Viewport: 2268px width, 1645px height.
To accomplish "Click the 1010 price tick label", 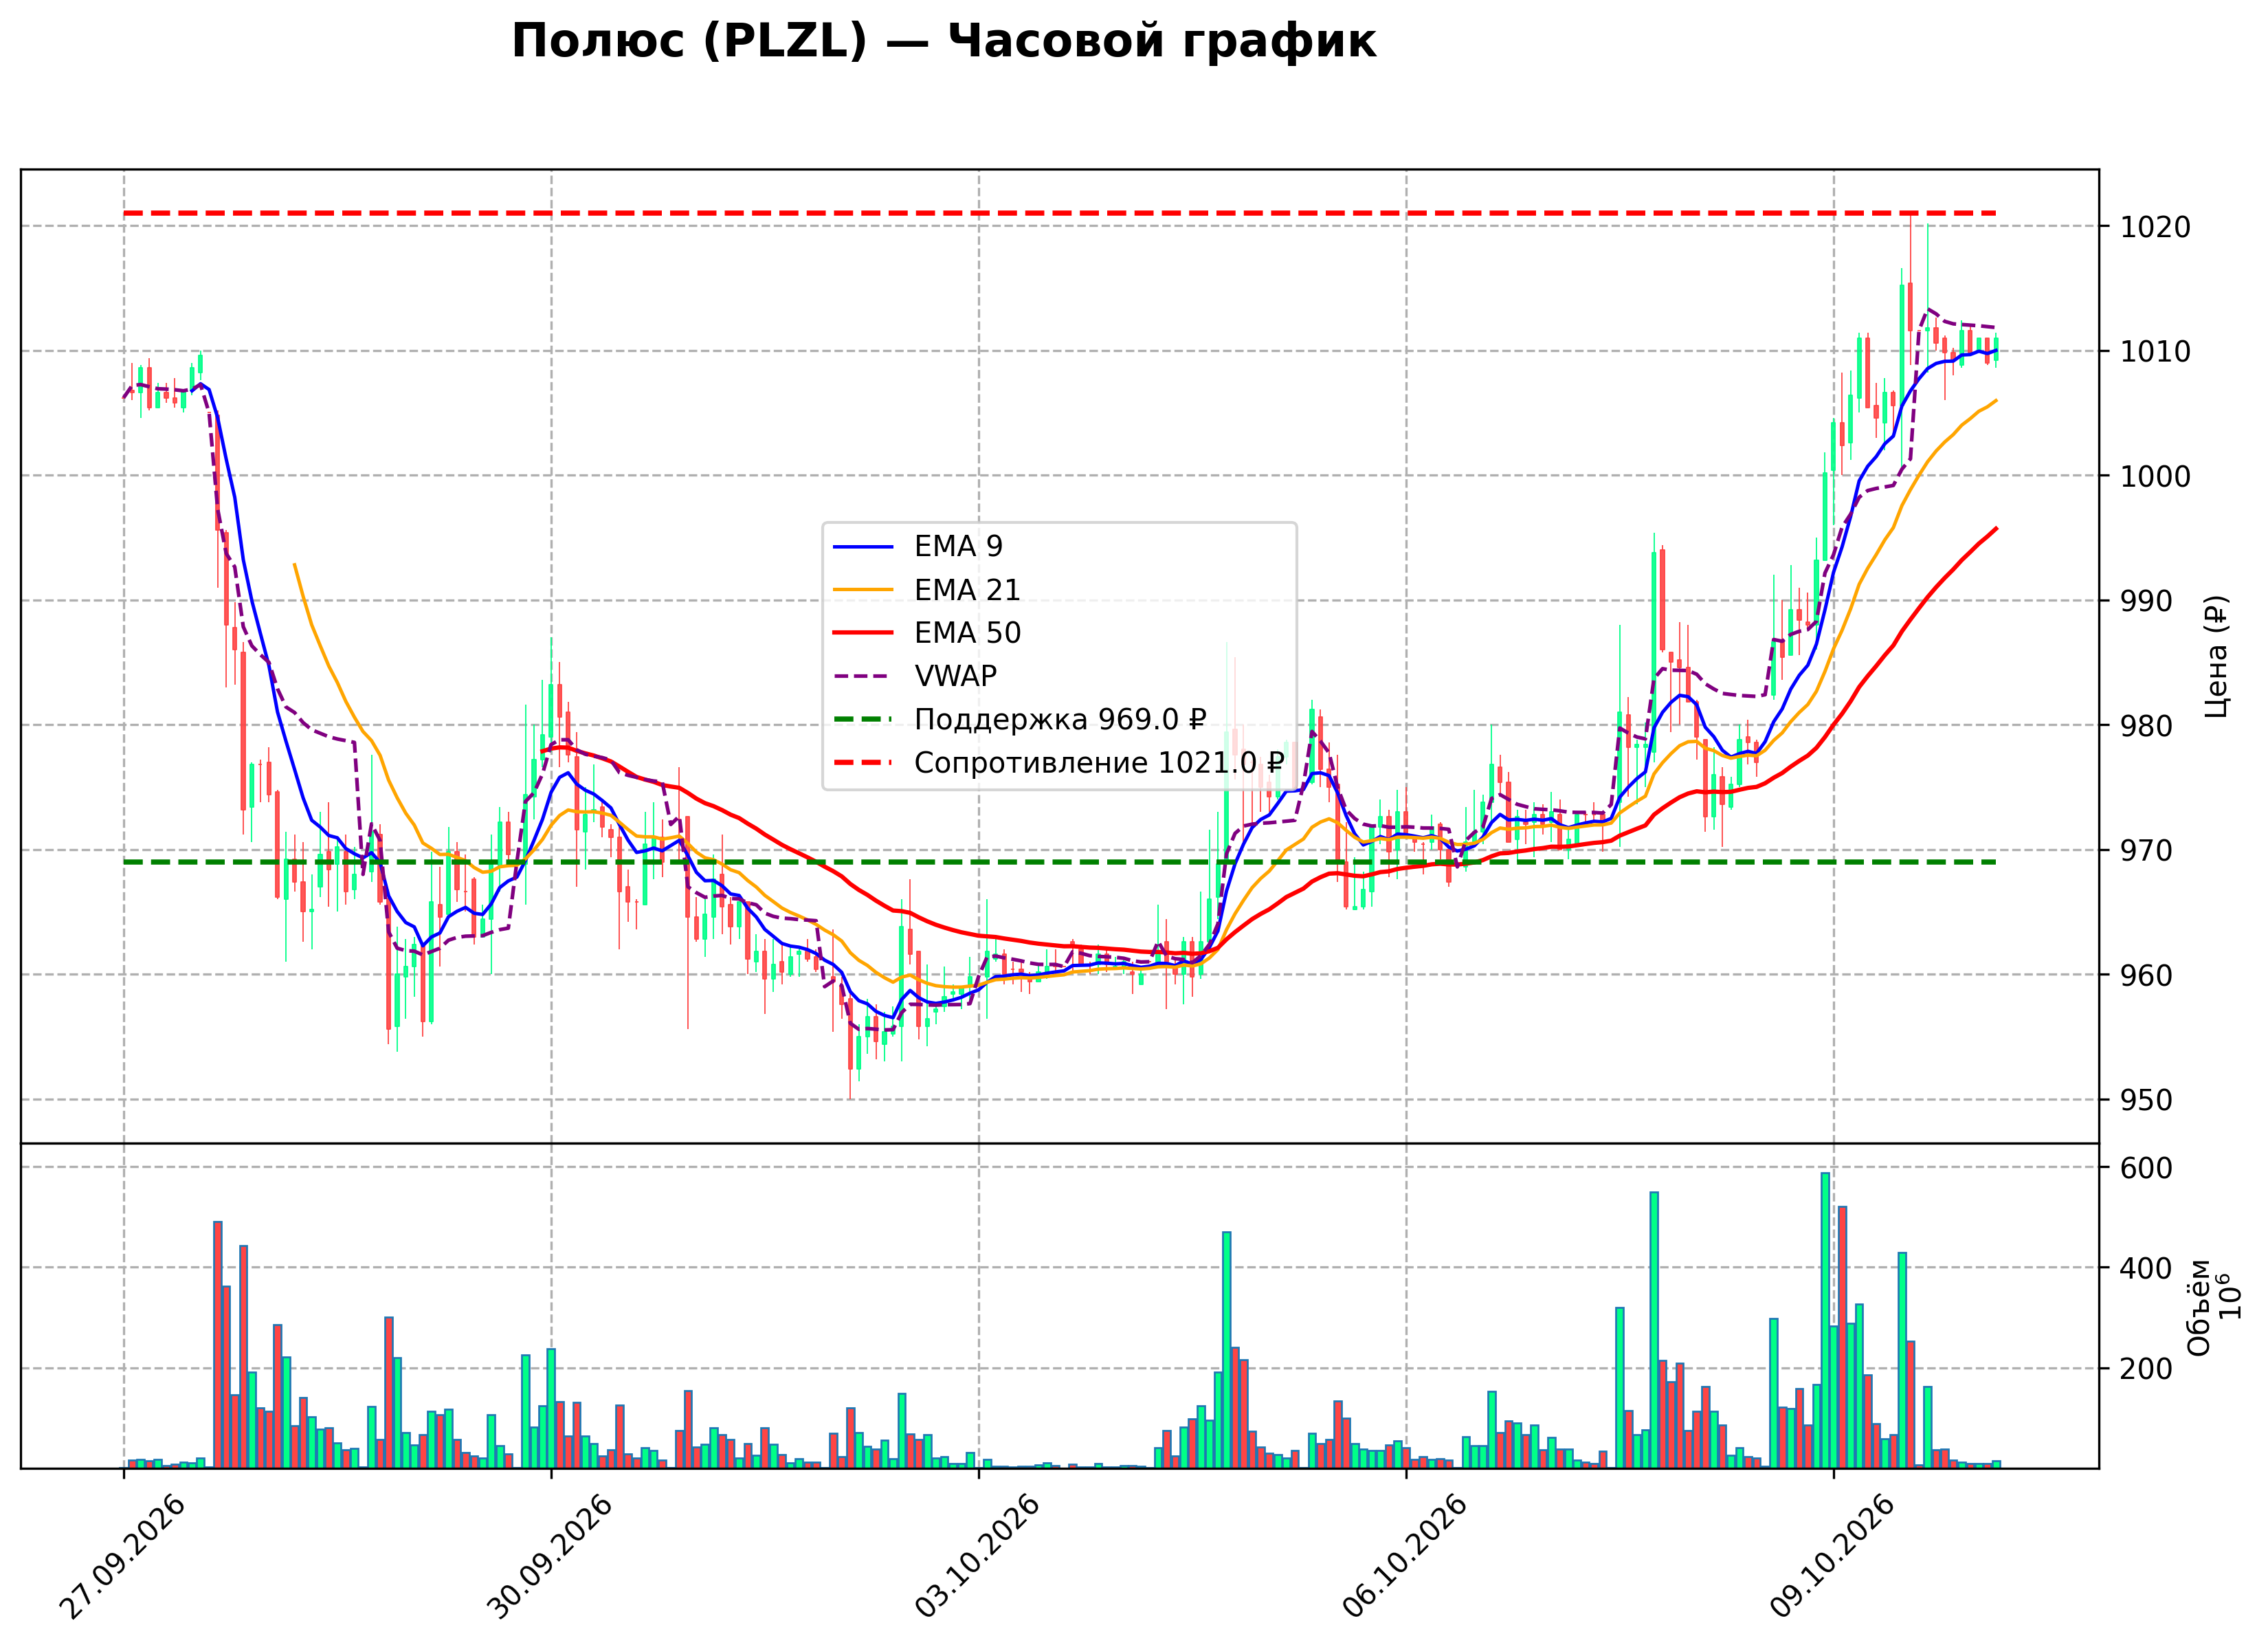I will pos(2155,352).
